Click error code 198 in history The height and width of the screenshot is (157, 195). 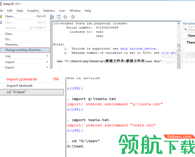(x=55, y=79)
